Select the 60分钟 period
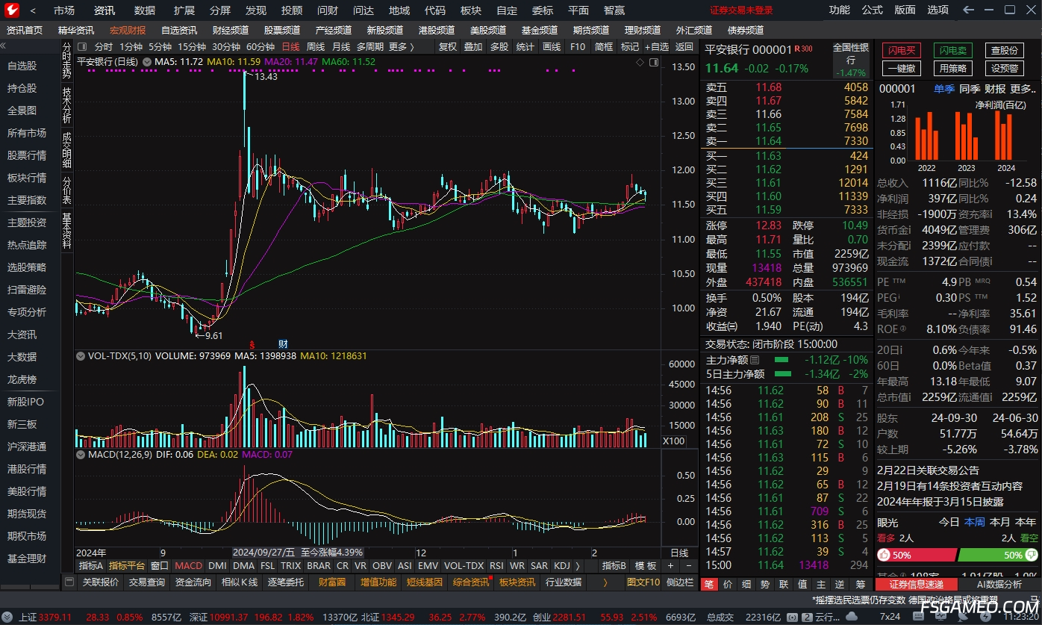 click(260, 46)
